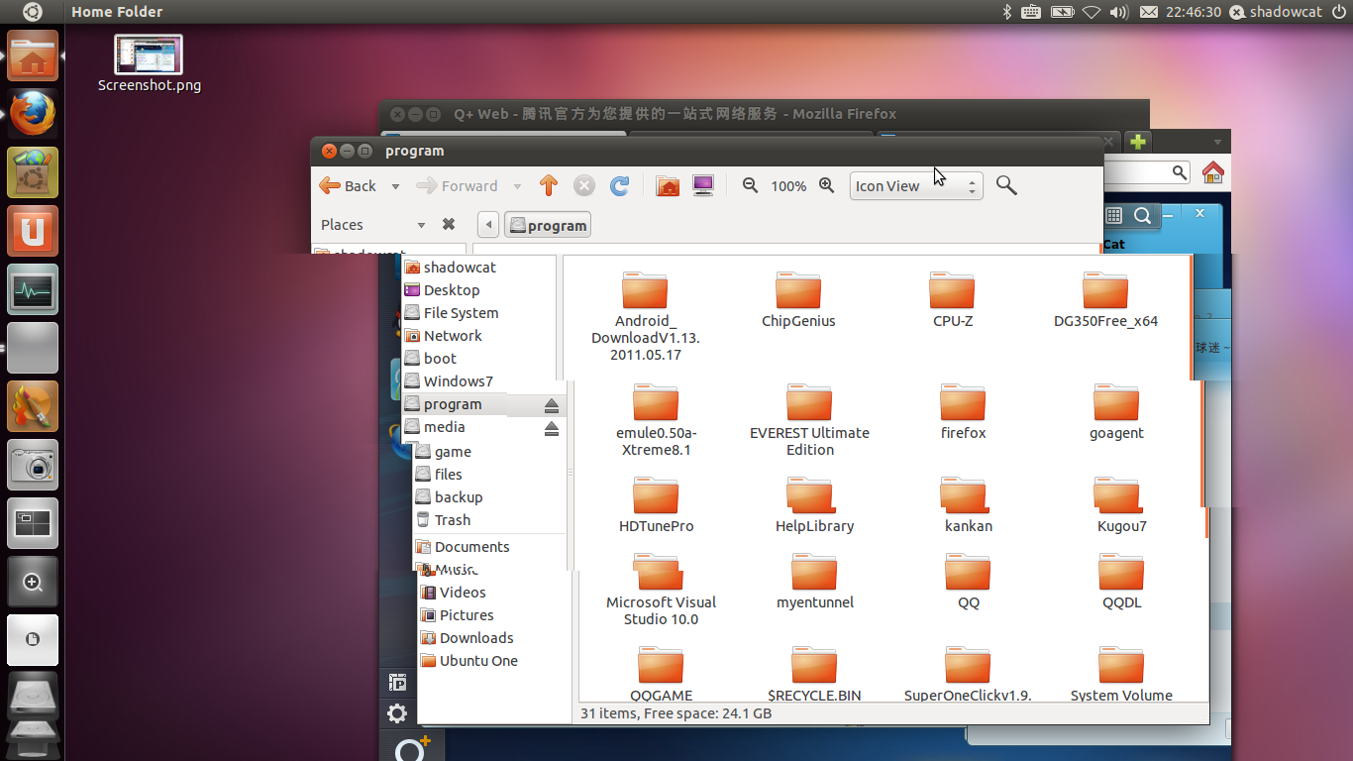Select the QQDL folder
The image size is (1353, 761).
(1121, 582)
